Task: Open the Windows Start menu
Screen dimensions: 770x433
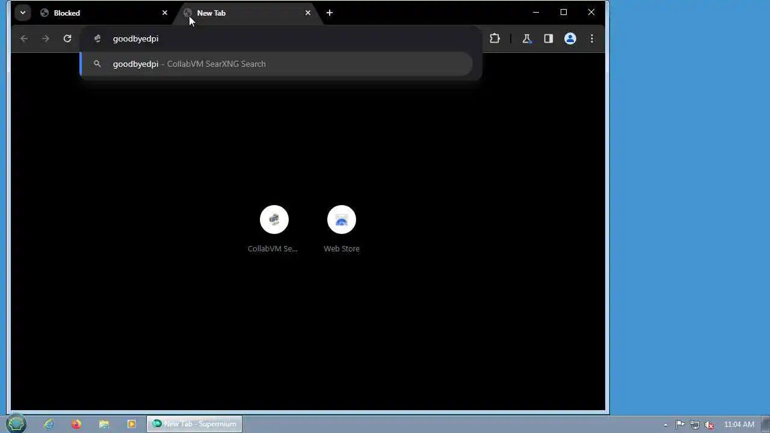Action: tap(16, 424)
